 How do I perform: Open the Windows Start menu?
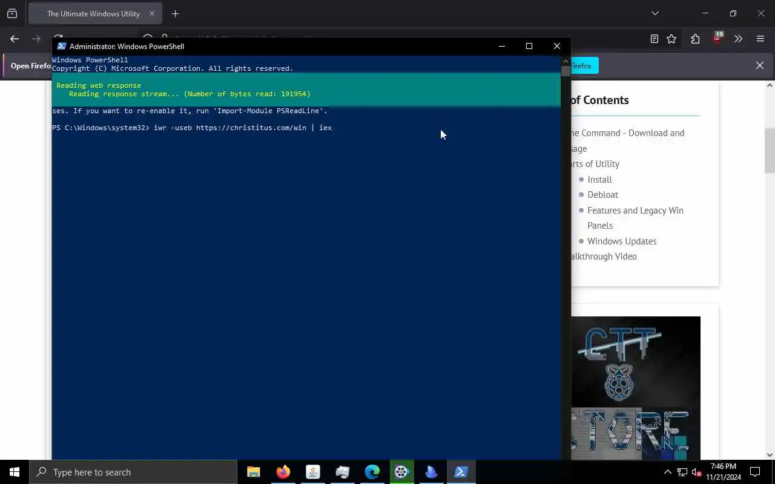coord(15,472)
